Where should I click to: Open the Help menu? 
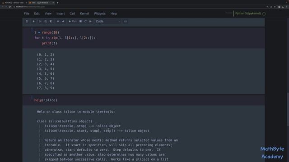[x=114, y=13]
